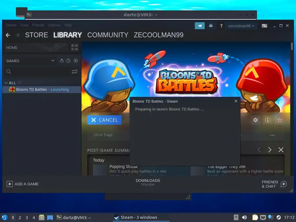Open volume speaker tray icon
This screenshot has height=222, width=296.
click(244, 217)
